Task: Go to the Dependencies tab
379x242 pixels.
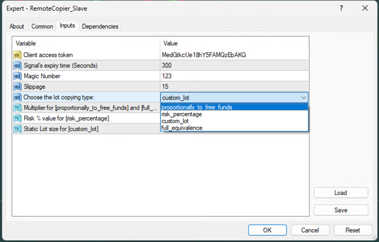Action: (100, 26)
